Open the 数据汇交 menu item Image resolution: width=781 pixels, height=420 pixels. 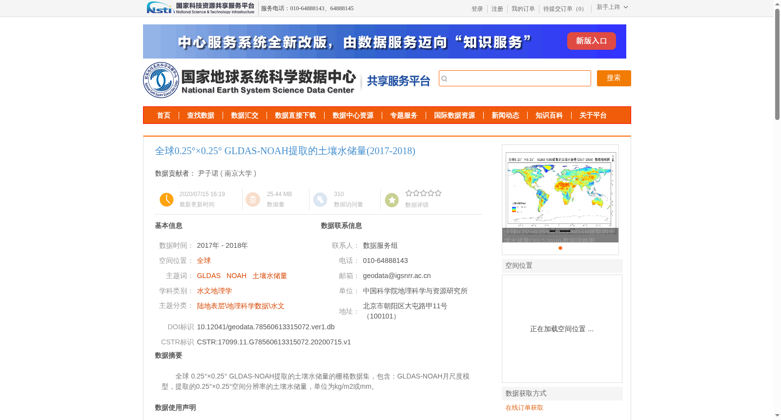tap(245, 116)
